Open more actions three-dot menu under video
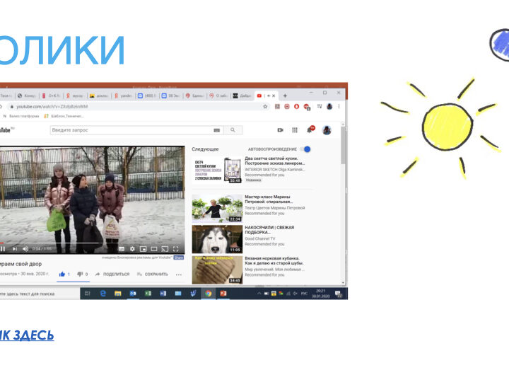 point(178,274)
